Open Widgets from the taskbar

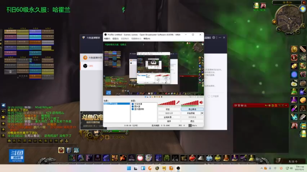[143, 168]
